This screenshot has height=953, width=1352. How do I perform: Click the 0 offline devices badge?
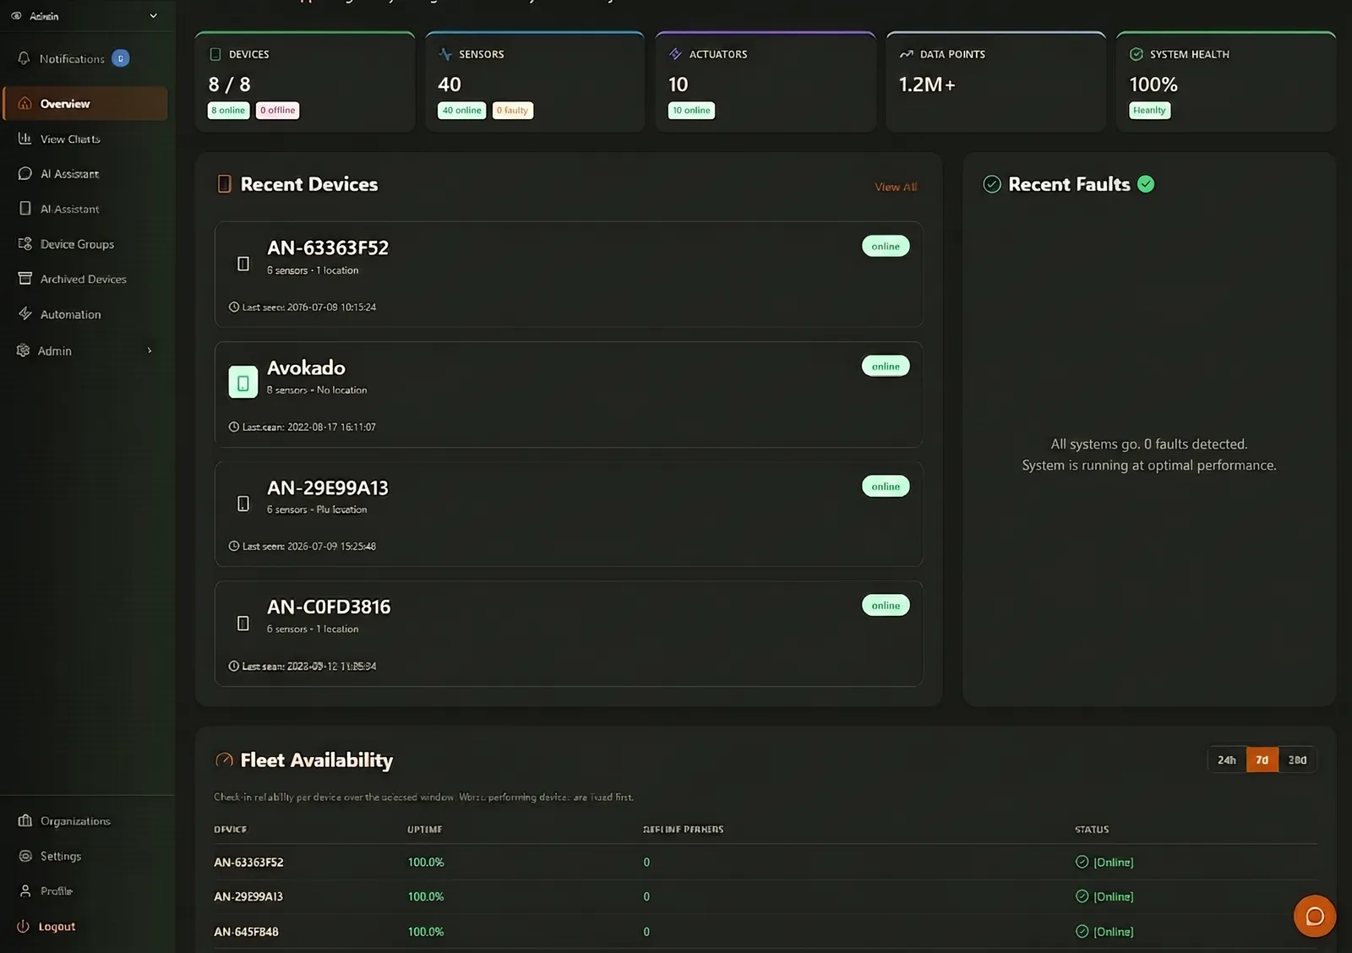tap(278, 110)
